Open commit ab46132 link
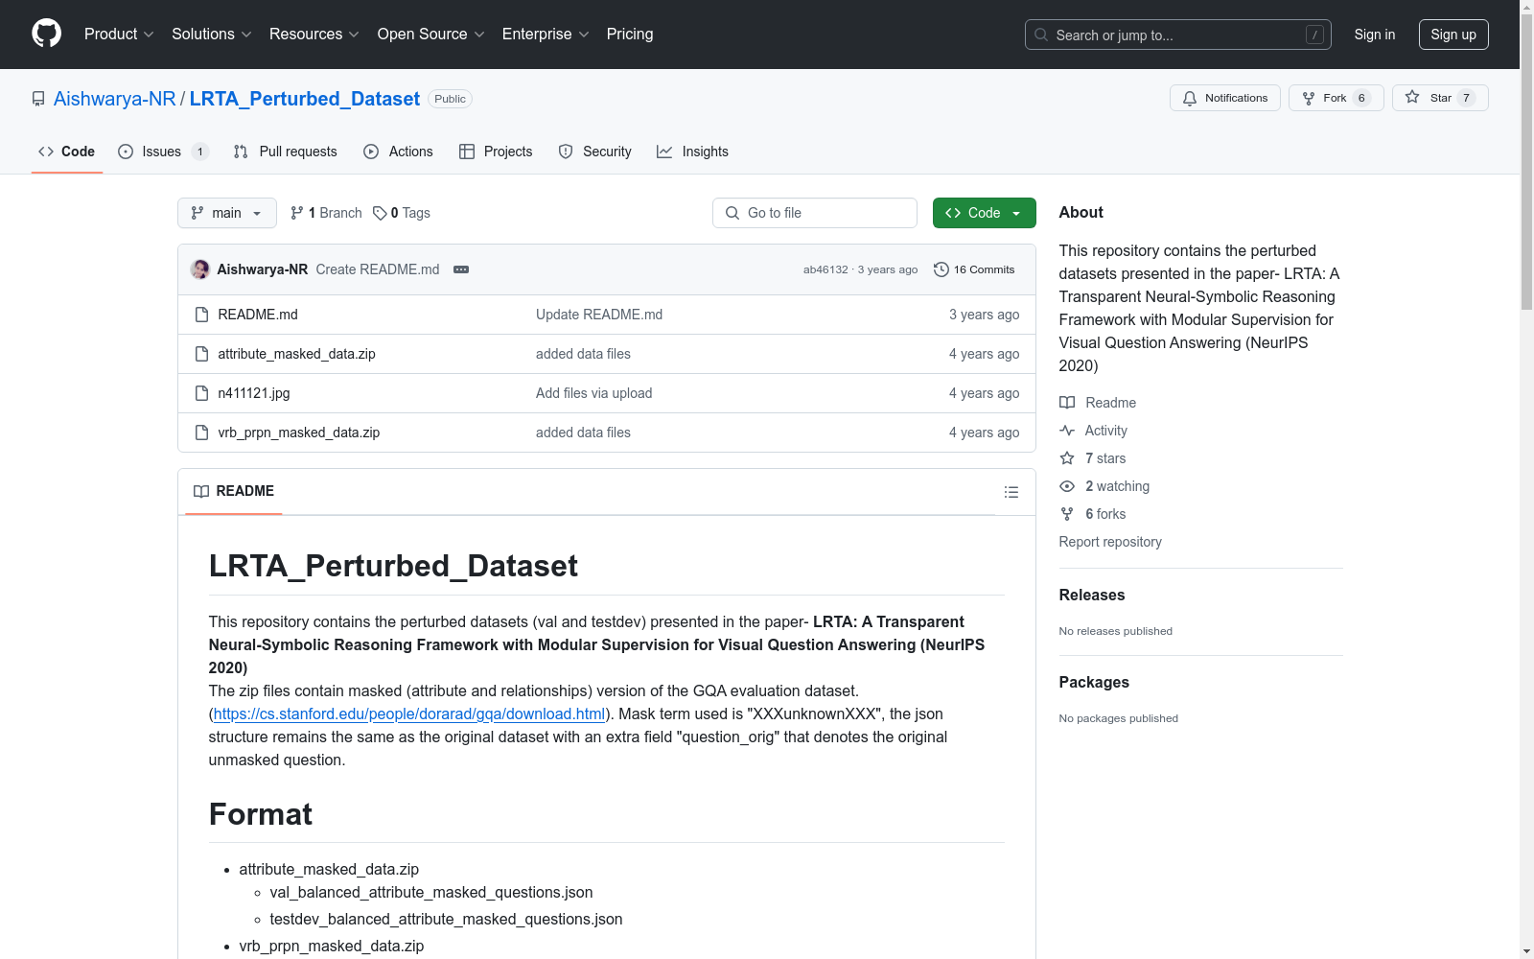This screenshot has width=1534, height=959. [825, 269]
